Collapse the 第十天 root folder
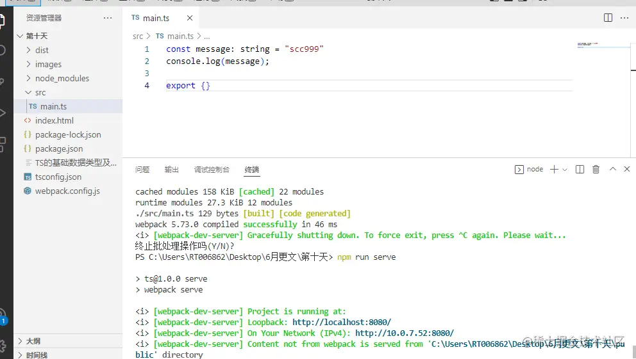This screenshot has height=359, width=636. click(x=68, y=36)
